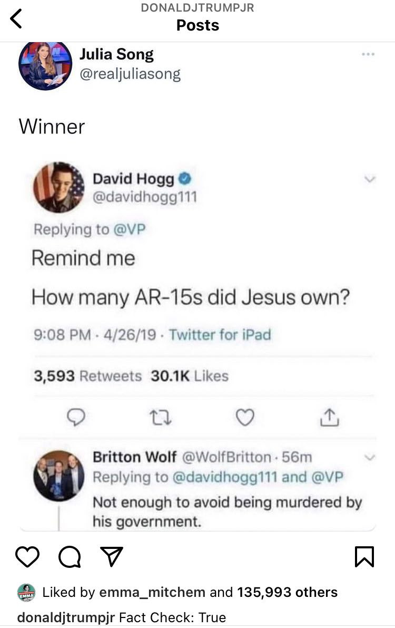Open David Hogg's avatar
Viewport: 395px width, 628px height.
pyautogui.click(x=59, y=187)
